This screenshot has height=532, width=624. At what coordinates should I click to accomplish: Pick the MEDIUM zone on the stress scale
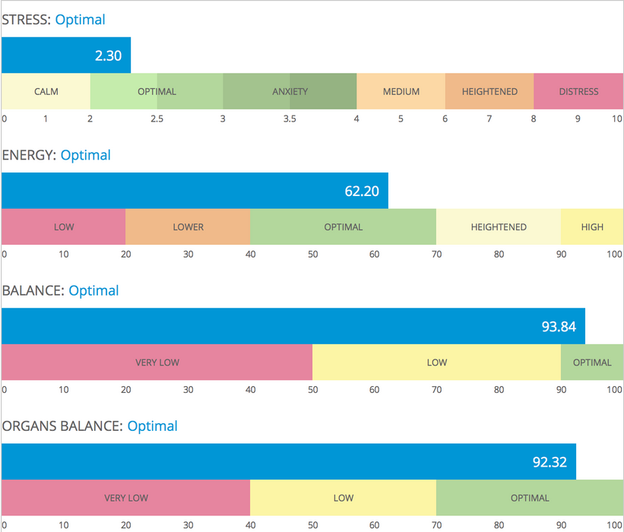[x=401, y=91]
